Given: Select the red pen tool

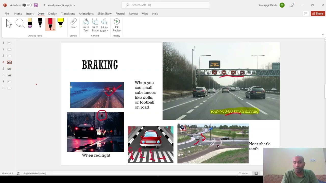Looking at the screenshot, I should point(50,23).
